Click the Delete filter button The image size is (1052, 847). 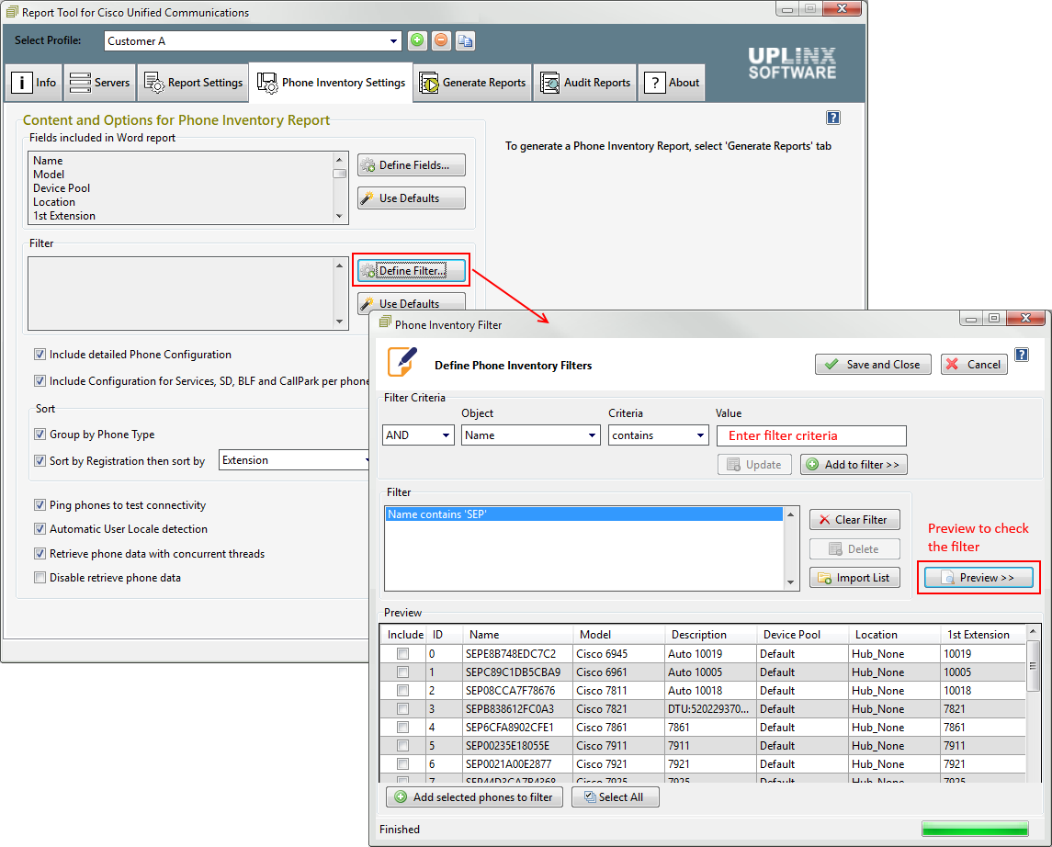(854, 548)
